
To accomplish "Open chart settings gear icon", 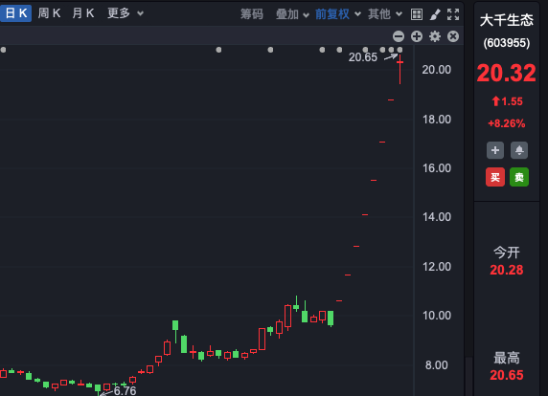I will [435, 36].
